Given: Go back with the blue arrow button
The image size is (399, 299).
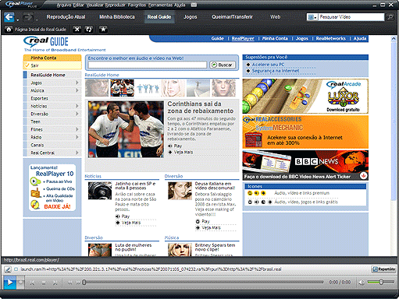Looking at the screenshot, I should (9, 17).
